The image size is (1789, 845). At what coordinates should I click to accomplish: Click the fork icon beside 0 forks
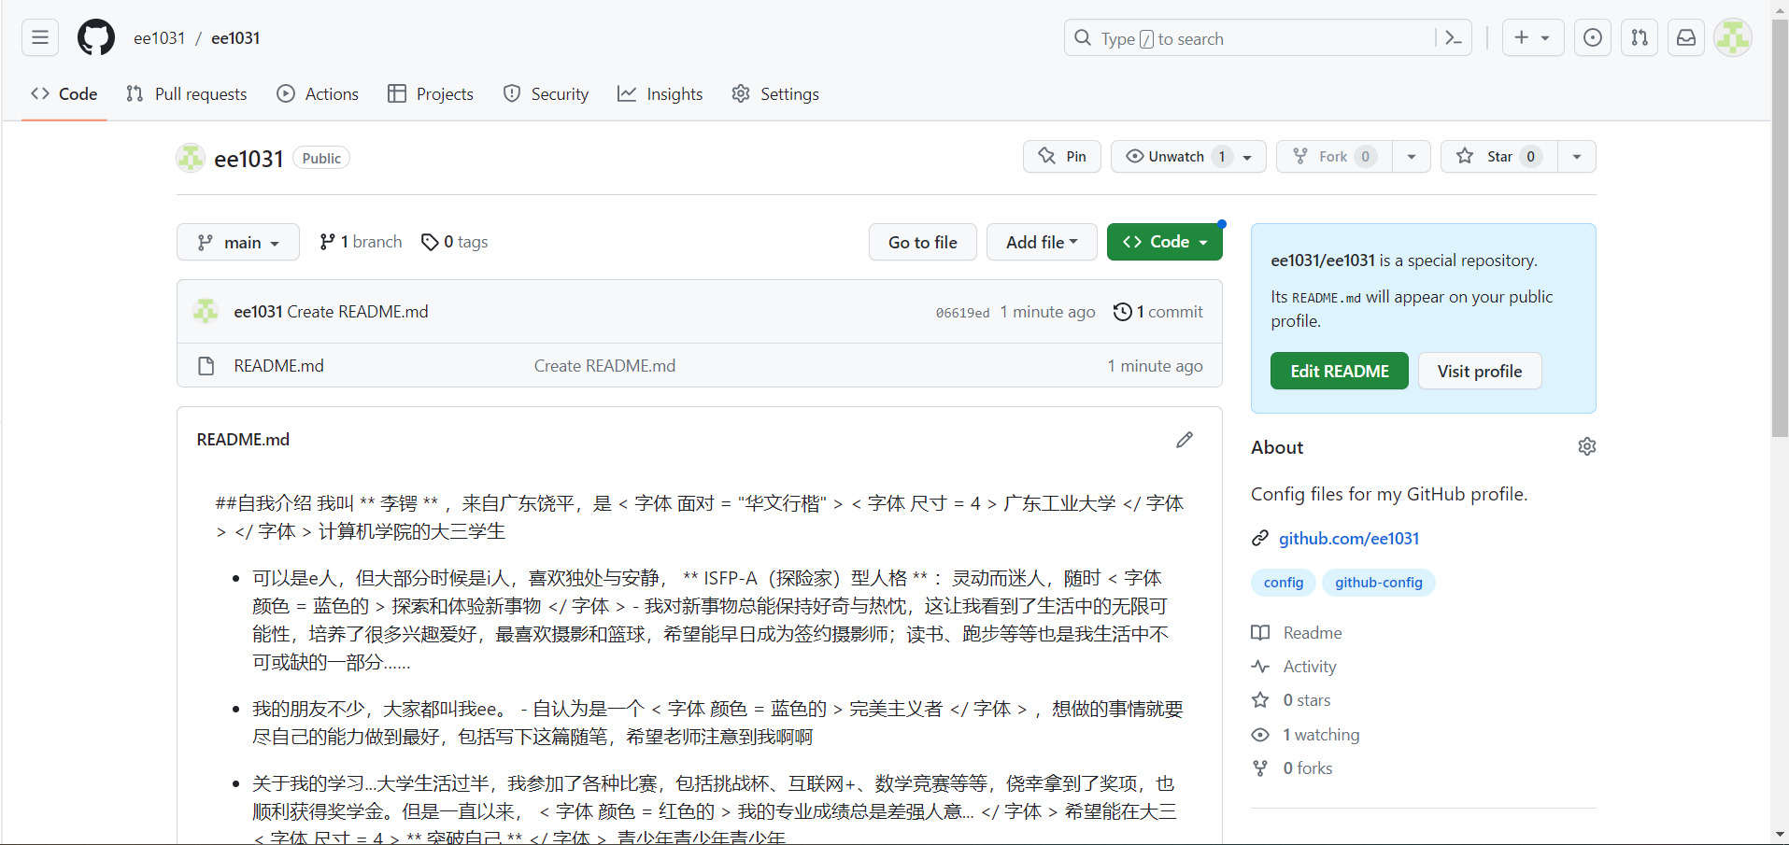(x=1260, y=768)
